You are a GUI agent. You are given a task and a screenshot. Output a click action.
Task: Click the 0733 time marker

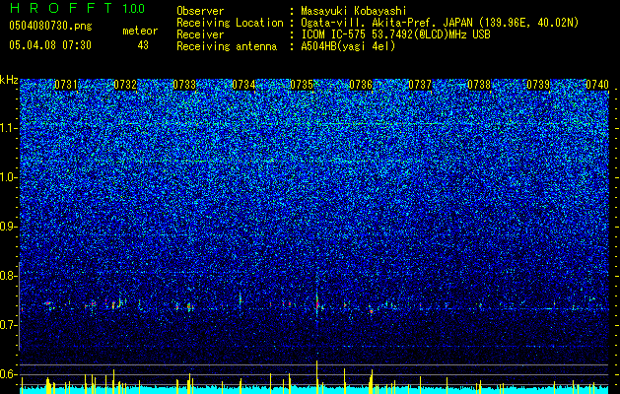[184, 85]
